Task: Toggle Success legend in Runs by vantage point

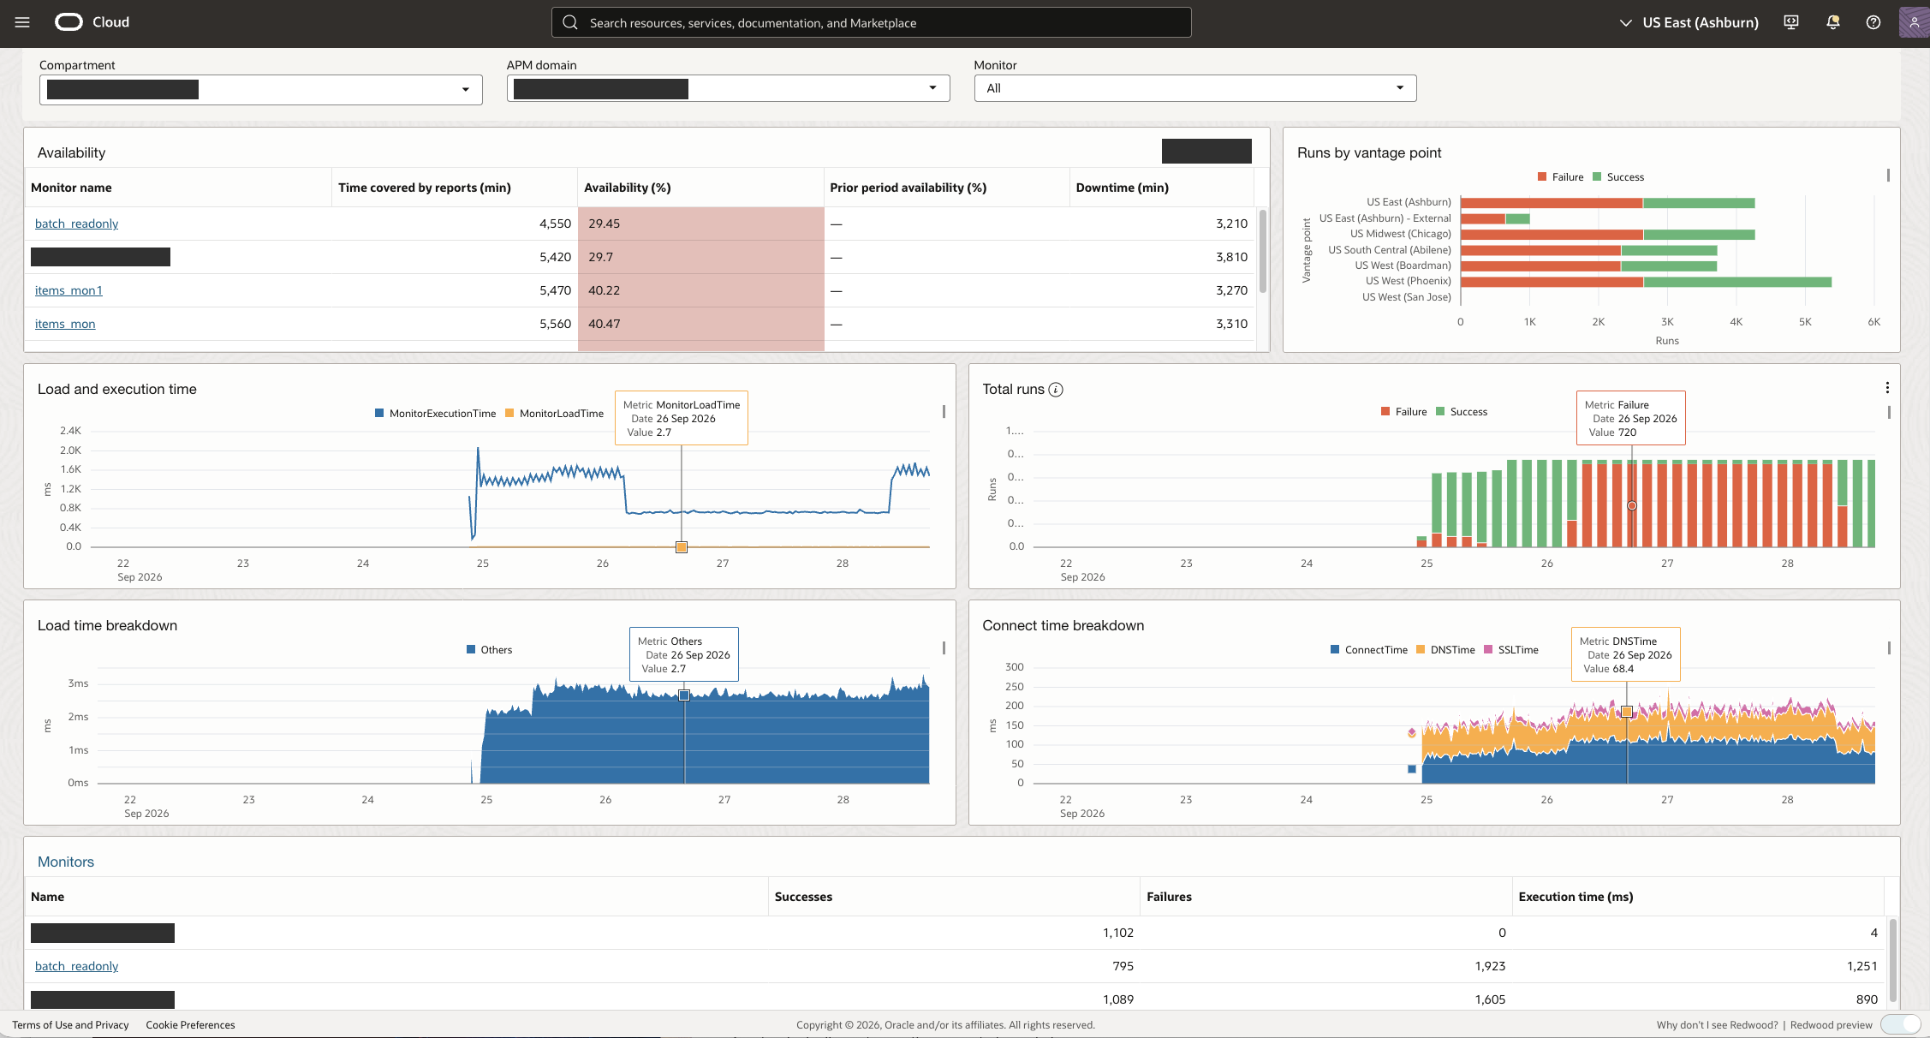Action: [1618, 177]
